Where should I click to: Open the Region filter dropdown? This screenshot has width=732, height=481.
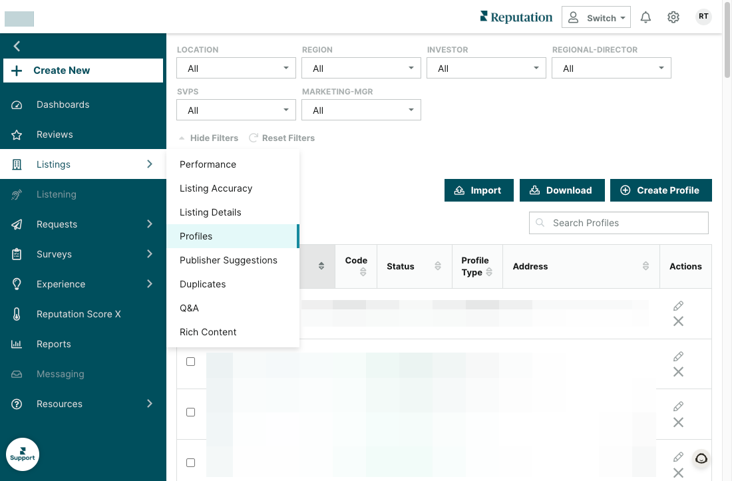click(x=361, y=68)
